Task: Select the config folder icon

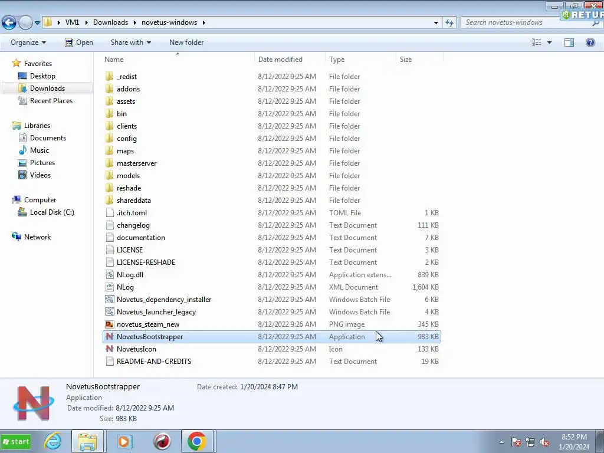Action: (x=109, y=138)
